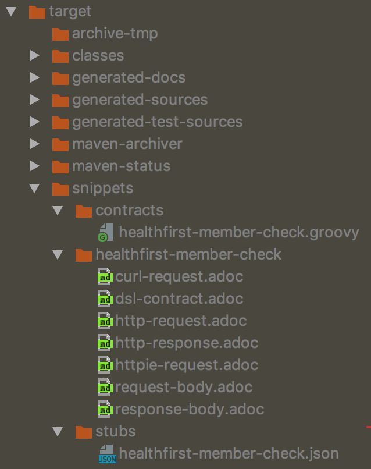371x469 pixels.
Task: Select the maven-archiver folder label
Action: coord(127,144)
